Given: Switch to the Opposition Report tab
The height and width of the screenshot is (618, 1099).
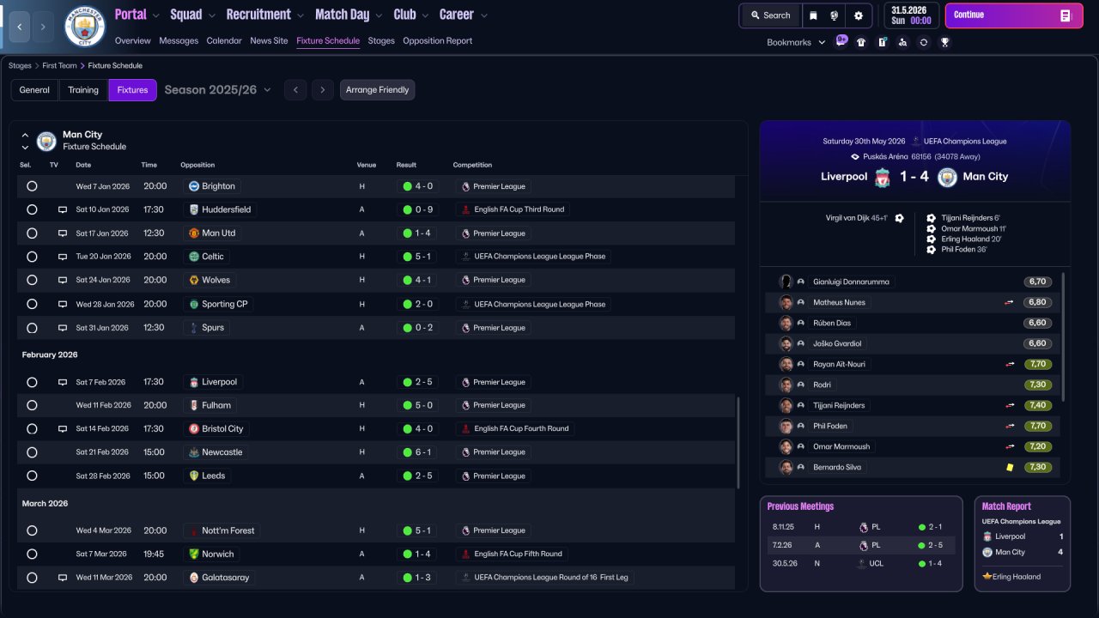Looking at the screenshot, I should pyautogui.click(x=437, y=41).
